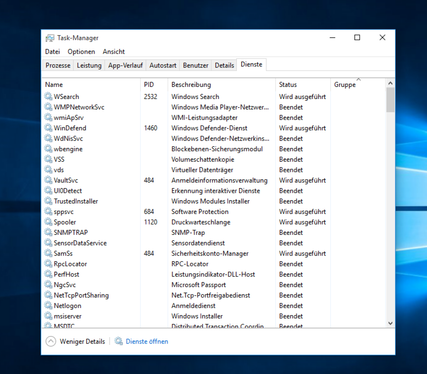Select the WinDefend service gear icon
This screenshot has height=374, width=427.
tap(48, 127)
